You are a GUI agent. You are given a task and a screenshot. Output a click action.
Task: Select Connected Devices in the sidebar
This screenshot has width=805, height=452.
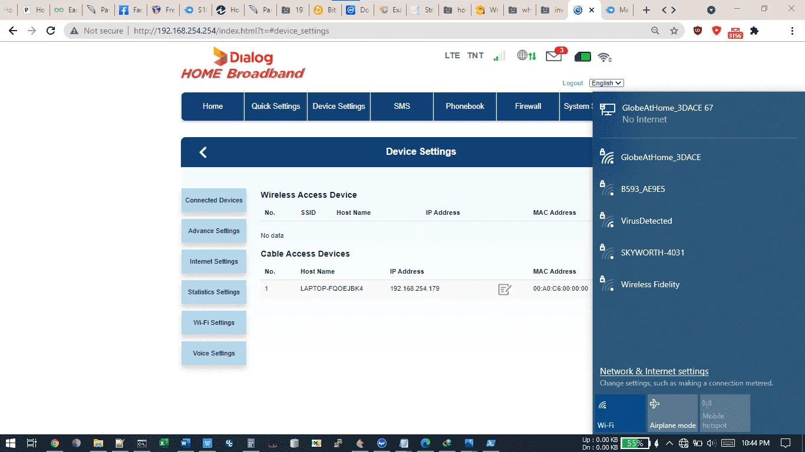(214, 201)
